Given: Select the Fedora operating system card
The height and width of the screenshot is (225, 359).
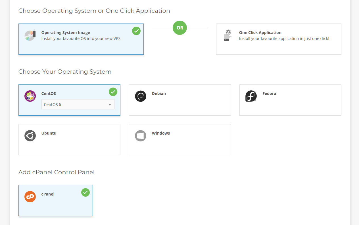Looking at the screenshot, I should click(x=290, y=100).
